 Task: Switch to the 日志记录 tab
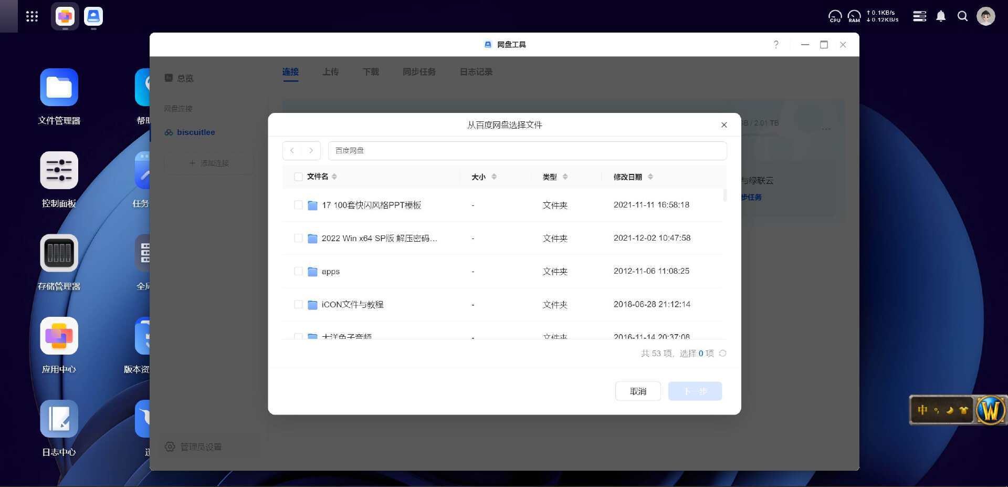(x=476, y=72)
